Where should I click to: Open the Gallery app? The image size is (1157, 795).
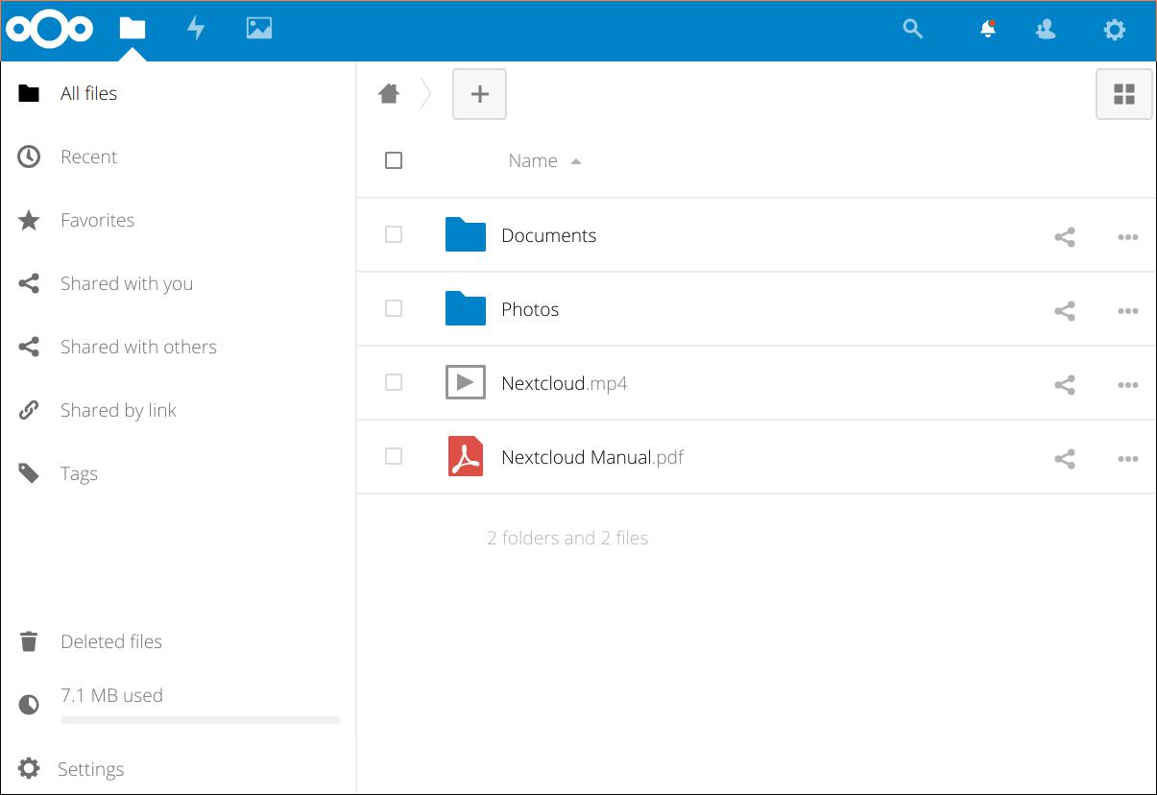tap(258, 29)
